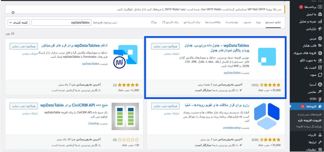
Task: Open the آسترا logo icon
Action: (x=320, y=84)
